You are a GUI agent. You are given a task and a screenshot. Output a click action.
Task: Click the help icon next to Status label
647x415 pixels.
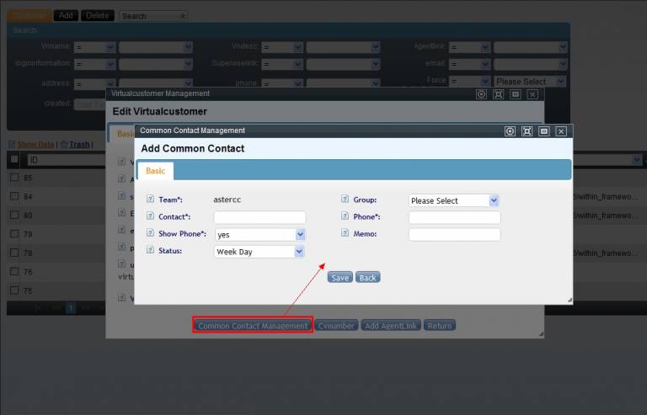[x=150, y=250]
